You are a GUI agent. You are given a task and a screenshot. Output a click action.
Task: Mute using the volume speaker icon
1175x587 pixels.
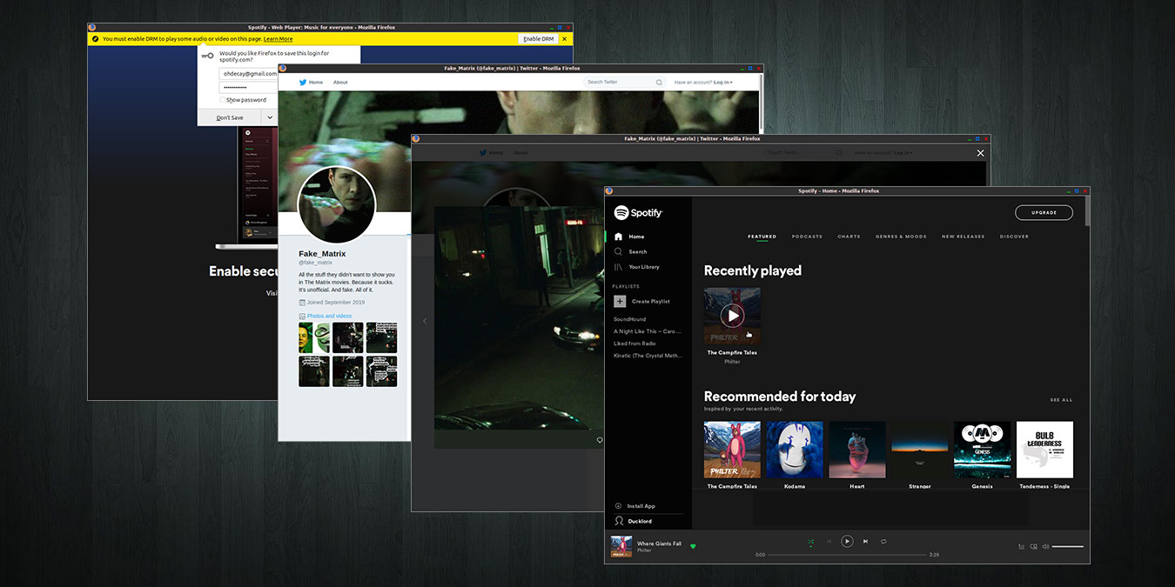(1045, 547)
